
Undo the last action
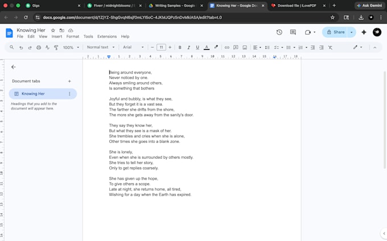pyautogui.click(x=21, y=48)
